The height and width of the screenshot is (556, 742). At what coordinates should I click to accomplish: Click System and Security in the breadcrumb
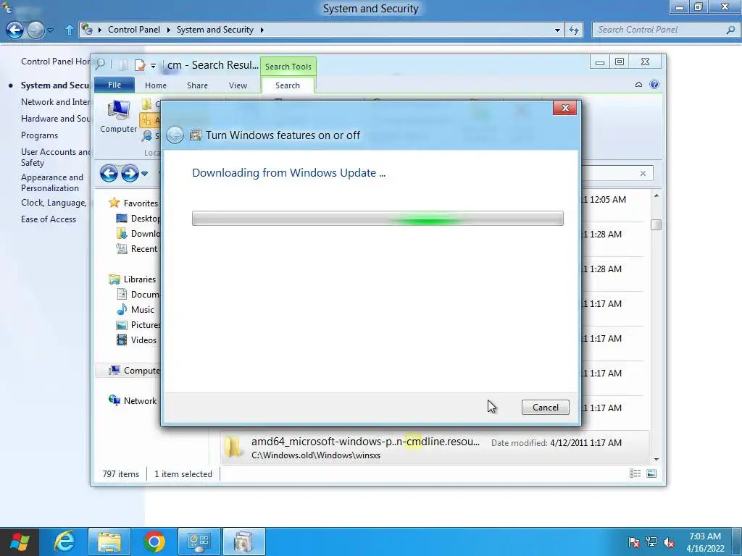[x=214, y=30]
